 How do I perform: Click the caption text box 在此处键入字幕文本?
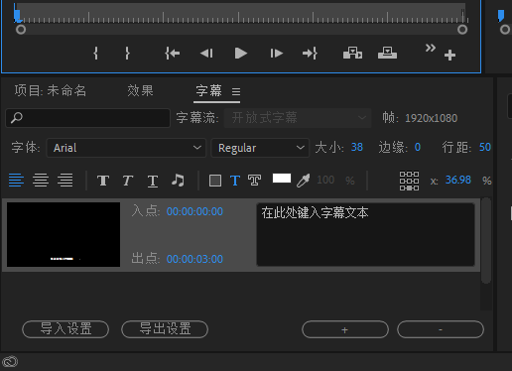coord(366,235)
